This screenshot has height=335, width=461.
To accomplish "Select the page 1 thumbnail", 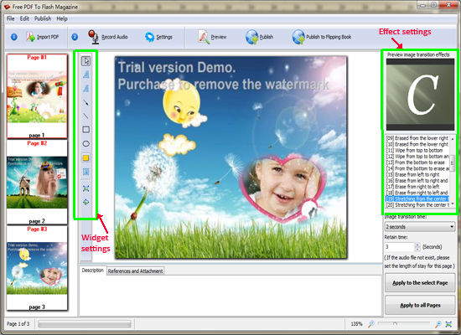I will pyautogui.click(x=37, y=96).
